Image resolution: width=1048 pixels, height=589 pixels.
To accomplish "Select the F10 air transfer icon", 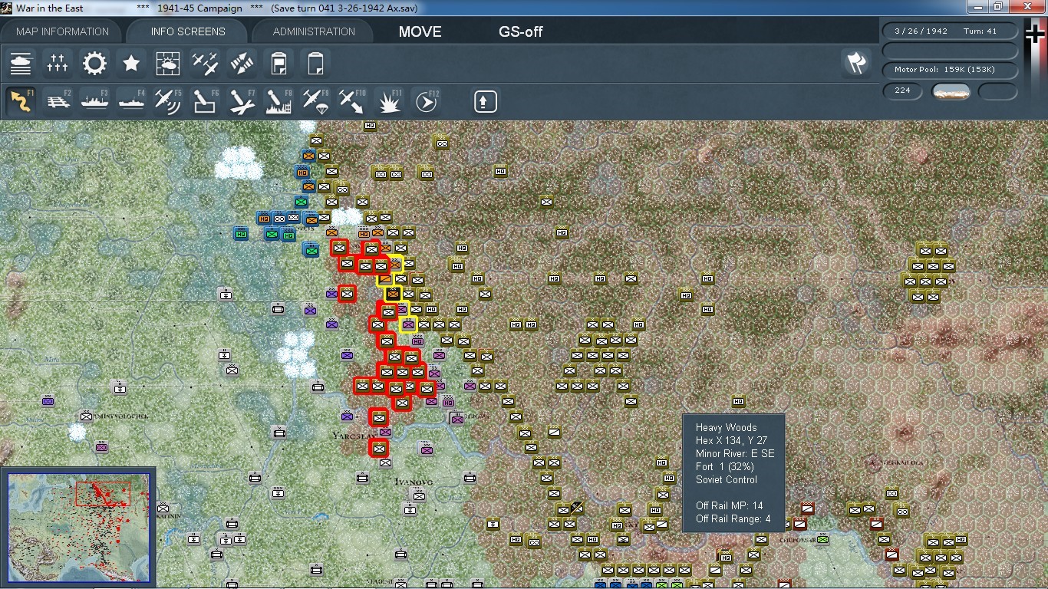I will (x=352, y=101).
